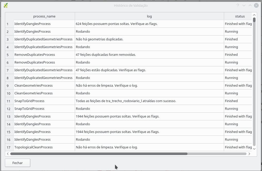The height and width of the screenshot is (171, 262).
Task: Select row 9 'Não há erros de limpeza' cell
Action: [149, 85]
